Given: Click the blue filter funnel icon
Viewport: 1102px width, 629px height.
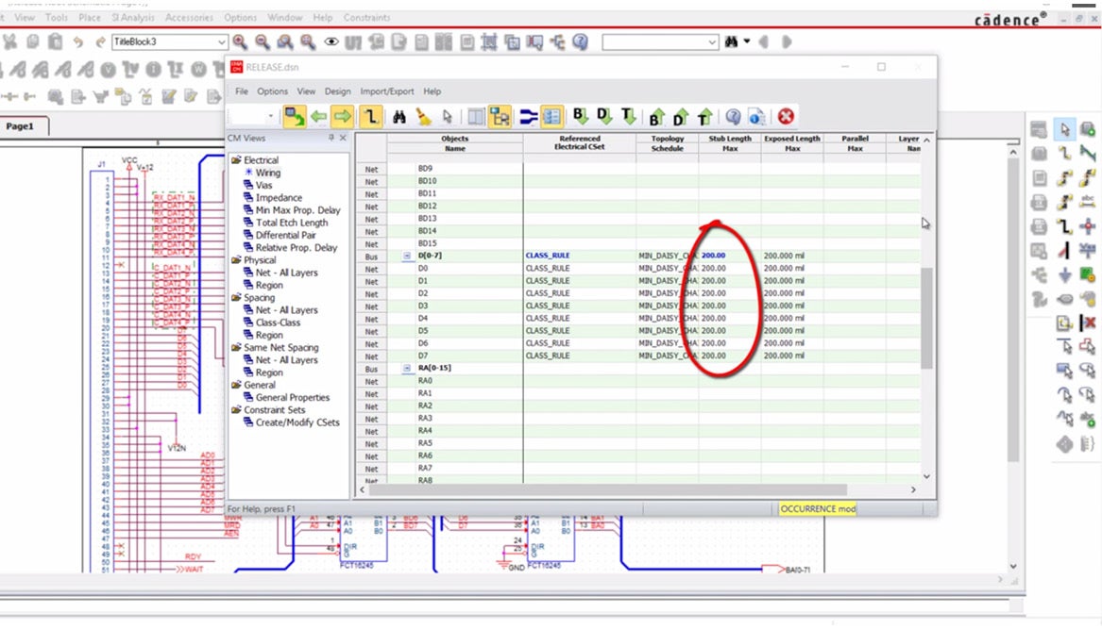Looking at the screenshot, I should [529, 117].
